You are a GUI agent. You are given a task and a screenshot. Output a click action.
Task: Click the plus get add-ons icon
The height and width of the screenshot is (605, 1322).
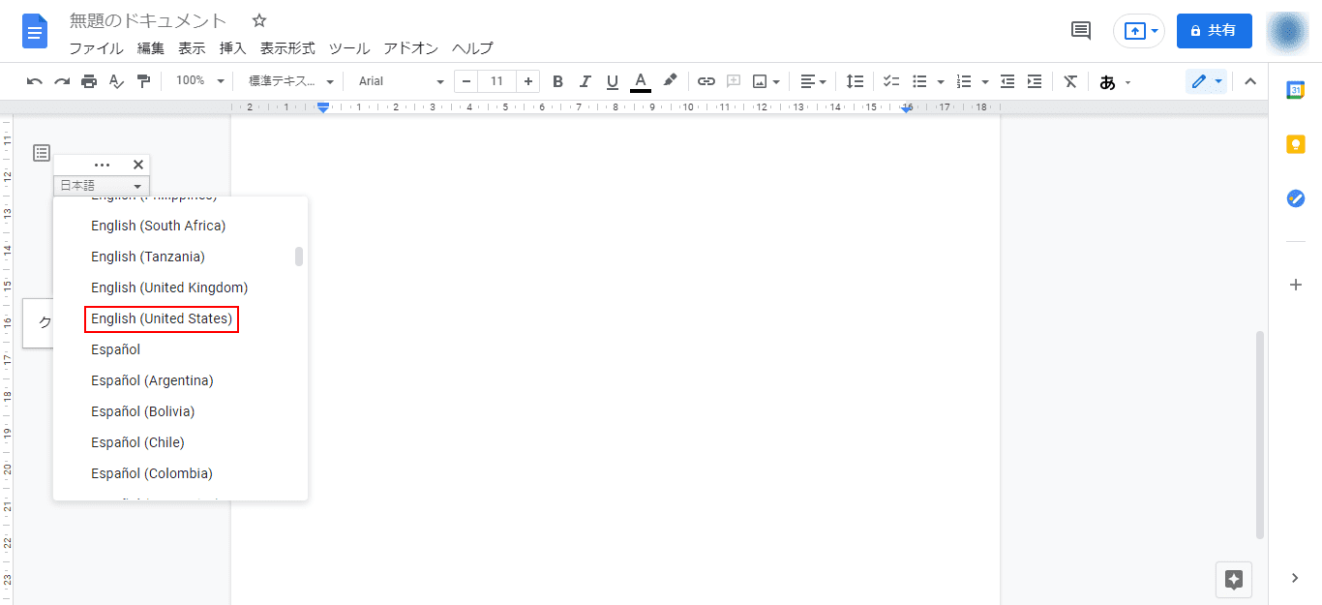[1295, 285]
